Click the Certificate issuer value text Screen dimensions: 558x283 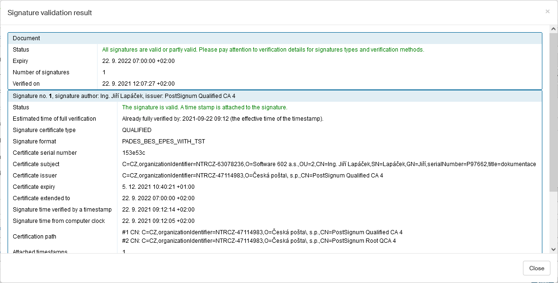252,176
